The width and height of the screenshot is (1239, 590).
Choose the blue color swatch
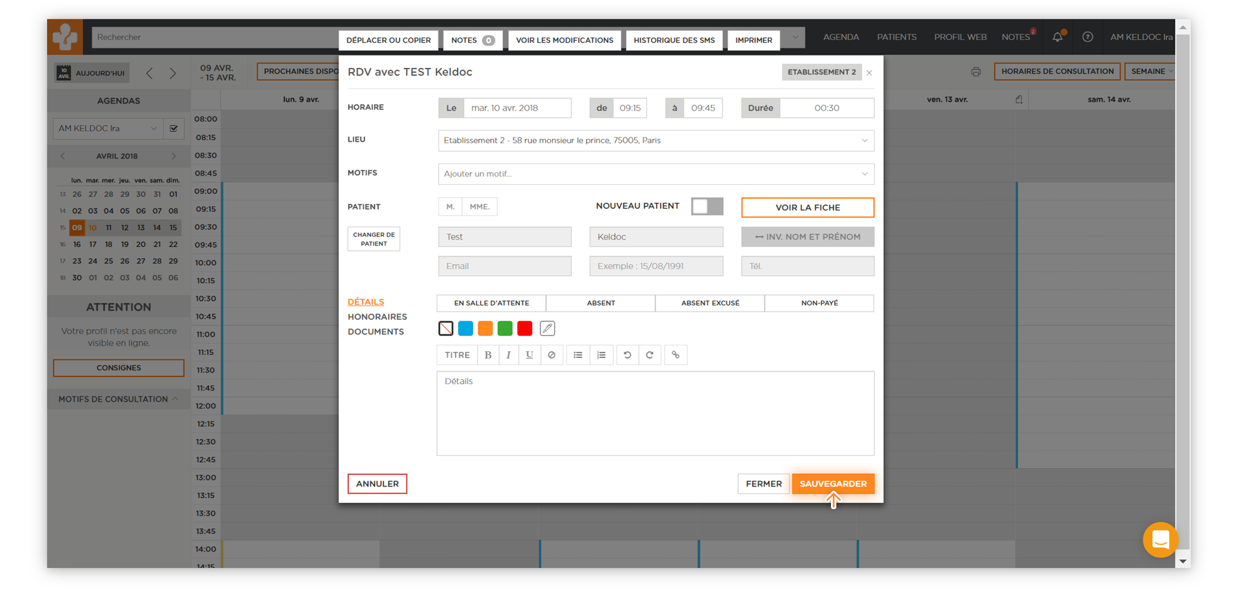(466, 328)
